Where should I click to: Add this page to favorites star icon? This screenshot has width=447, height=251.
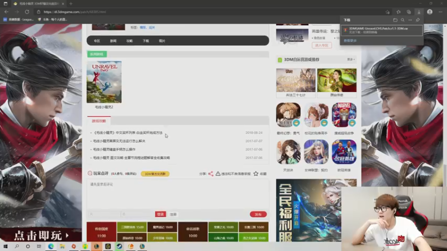[387, 12]
